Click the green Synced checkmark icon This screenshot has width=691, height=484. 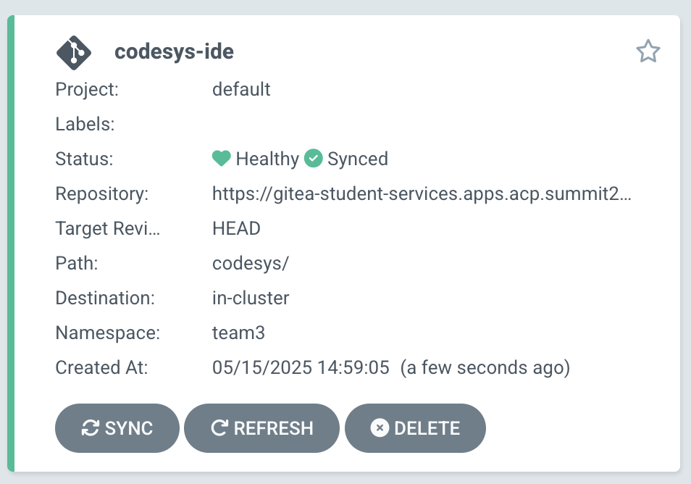click(314, 159)
